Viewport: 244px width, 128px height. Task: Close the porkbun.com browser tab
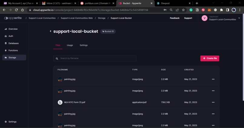point(113,3)
